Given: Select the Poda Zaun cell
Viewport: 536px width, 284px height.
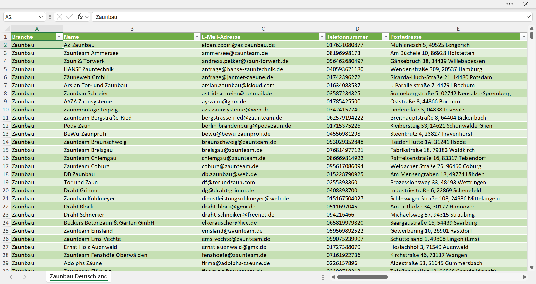Looking at the screenshot, I should click(x=132, y=126).
